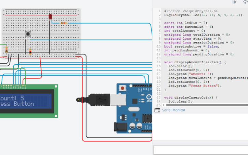Select the Arduino power barrel jack

point(120,127)
